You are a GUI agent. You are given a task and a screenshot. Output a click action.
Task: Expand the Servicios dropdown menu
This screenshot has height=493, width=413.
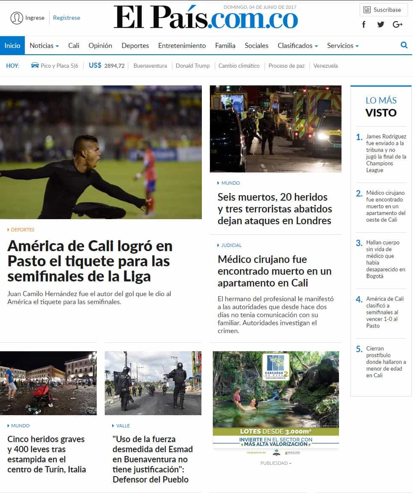(x=343, y=45)
